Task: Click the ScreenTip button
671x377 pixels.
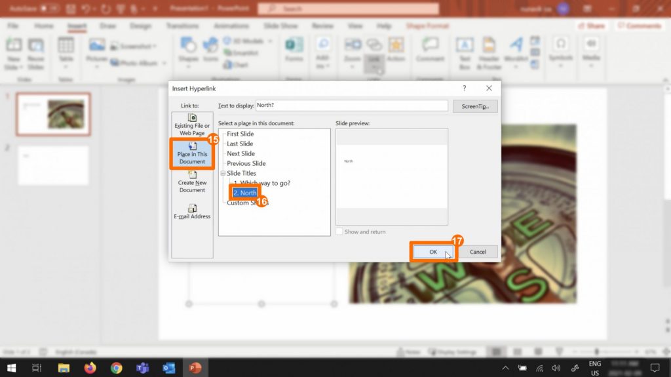Action: pyautogui.click(x=475, y=106)
